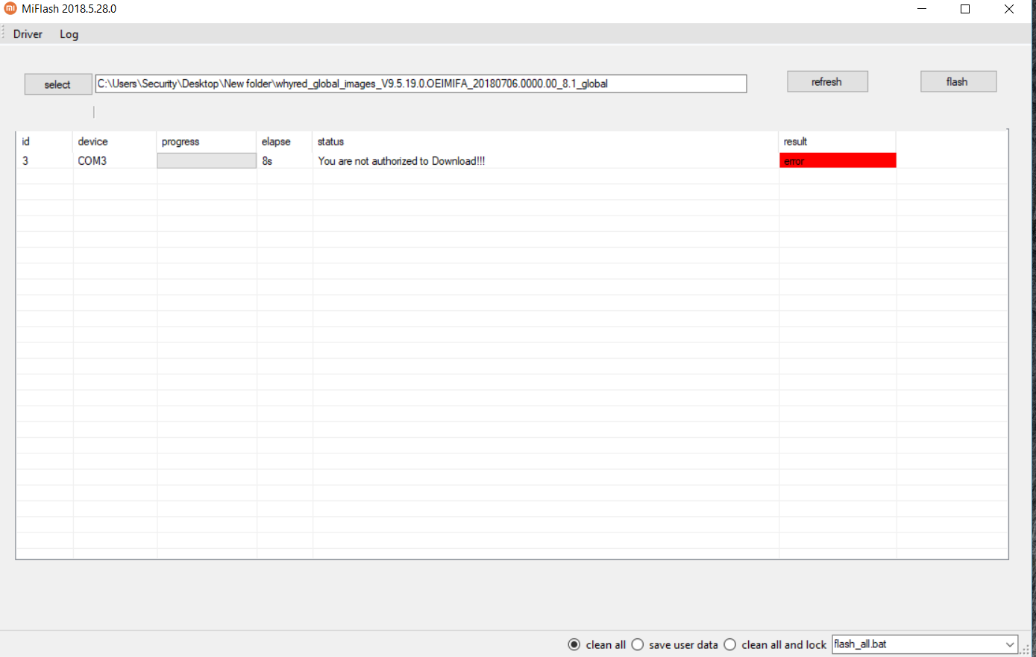Click the select button to choose folder

pyautogui.click(x=58, y=84)
